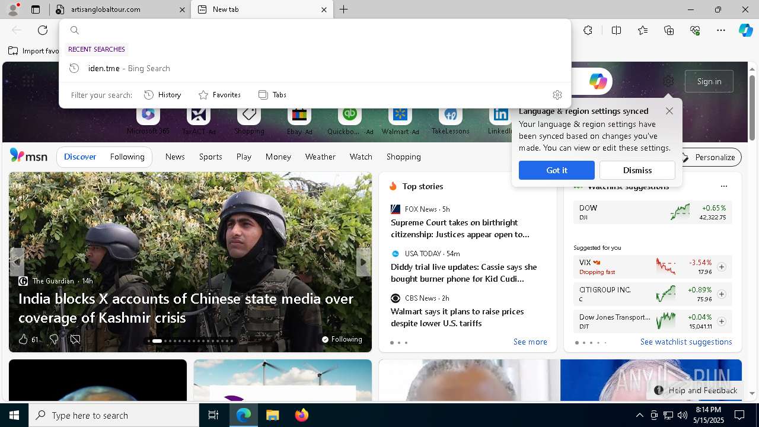Click the Copilot icon in search box
This screenshot has height=427, width=759.
tap(598, 81)
